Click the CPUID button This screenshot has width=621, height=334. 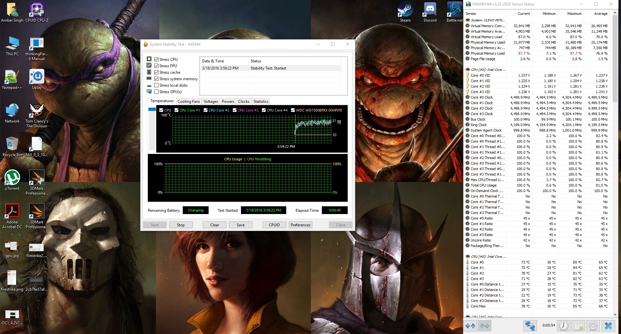274,225
